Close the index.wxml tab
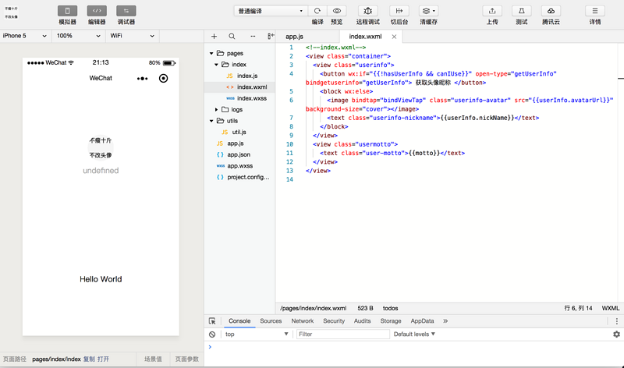 [x=394, y=37]
